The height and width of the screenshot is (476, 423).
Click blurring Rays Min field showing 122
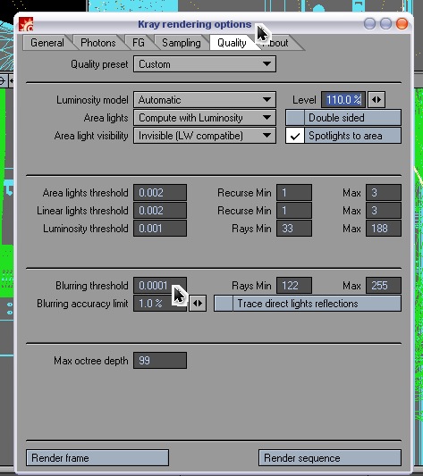(294, 286)
